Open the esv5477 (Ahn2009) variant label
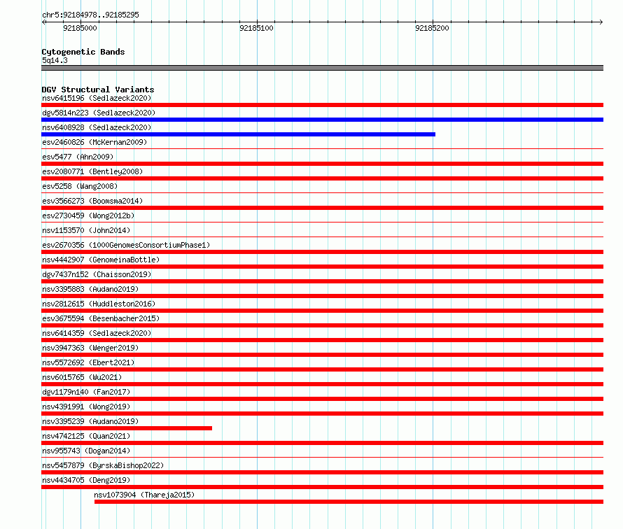 [x=78, y=157]
